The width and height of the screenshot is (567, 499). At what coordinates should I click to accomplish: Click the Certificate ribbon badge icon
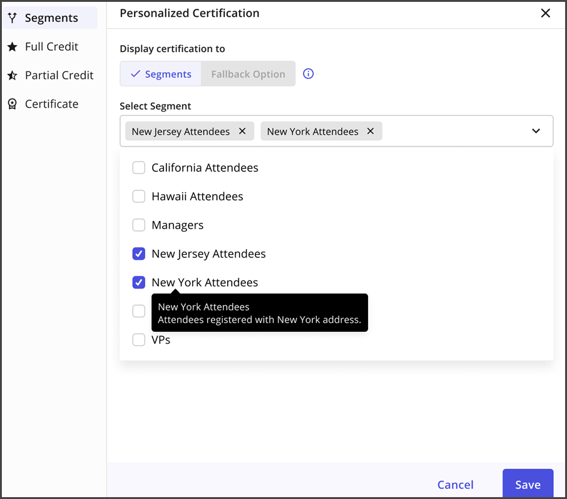pos(13,104)
